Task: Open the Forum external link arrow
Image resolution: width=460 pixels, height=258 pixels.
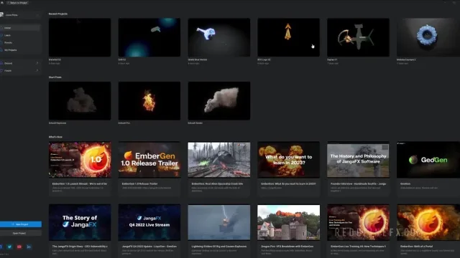Action: 37,70
